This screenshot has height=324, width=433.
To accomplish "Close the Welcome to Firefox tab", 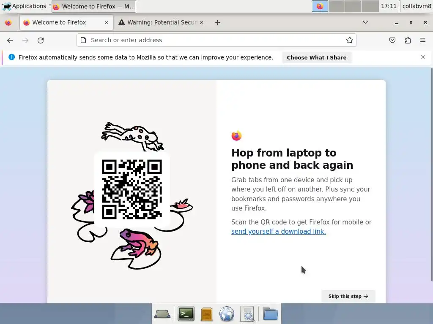I will (x=107, y=23).
